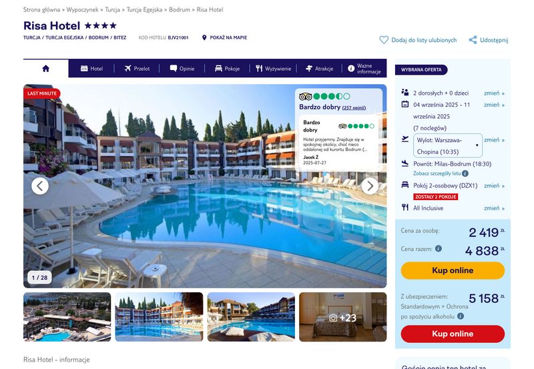
Task: Open the home tab icon
Action: (45, 69)
